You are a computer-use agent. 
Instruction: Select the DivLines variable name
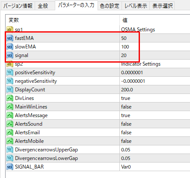(24, 98)
